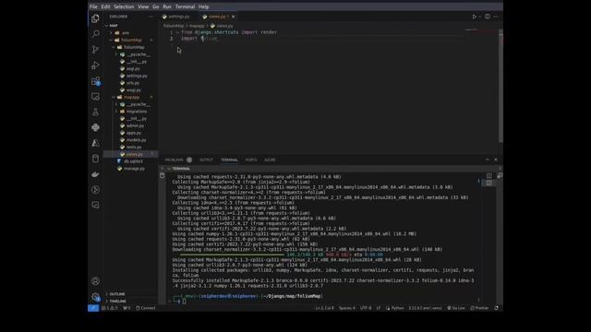Screen dimensions: 591x332
Task: Open settings.py in the Explorer tree
Action: click(x=137, y=76)
